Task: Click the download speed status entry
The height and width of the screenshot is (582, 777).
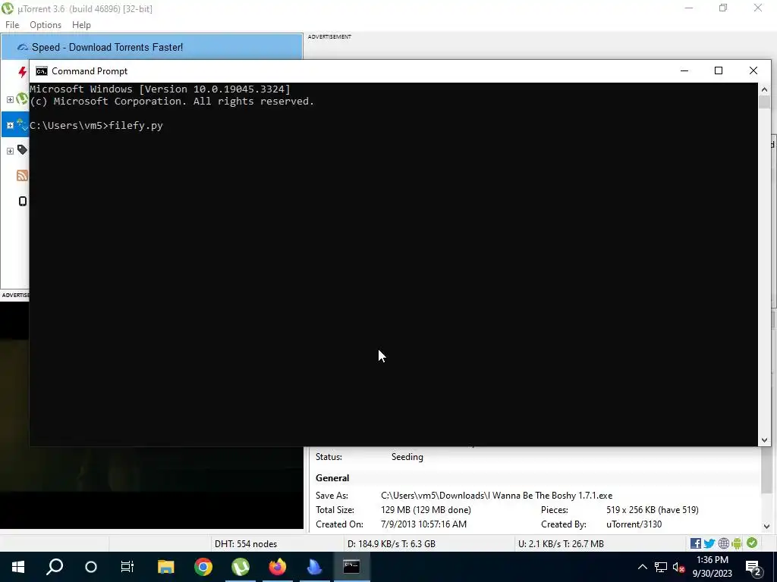Action: click(x=392, y=544)
